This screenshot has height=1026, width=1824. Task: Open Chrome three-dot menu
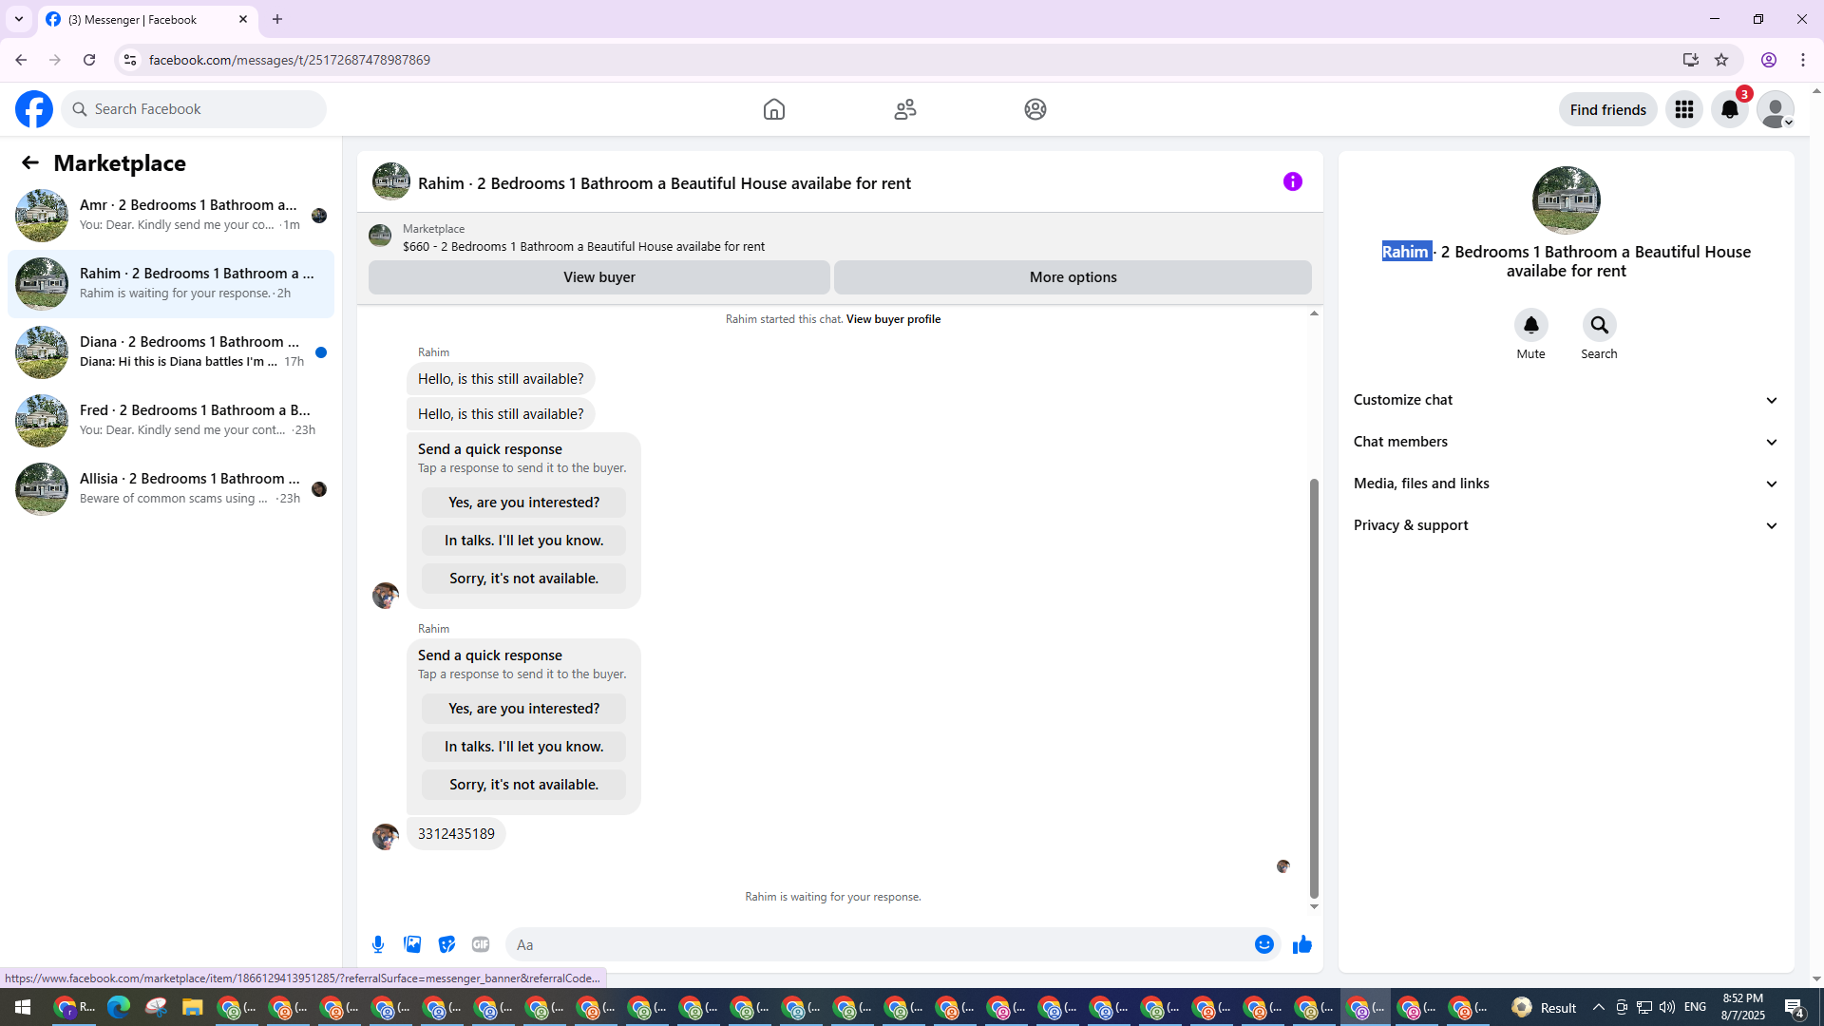click(x=1803, y=60)
